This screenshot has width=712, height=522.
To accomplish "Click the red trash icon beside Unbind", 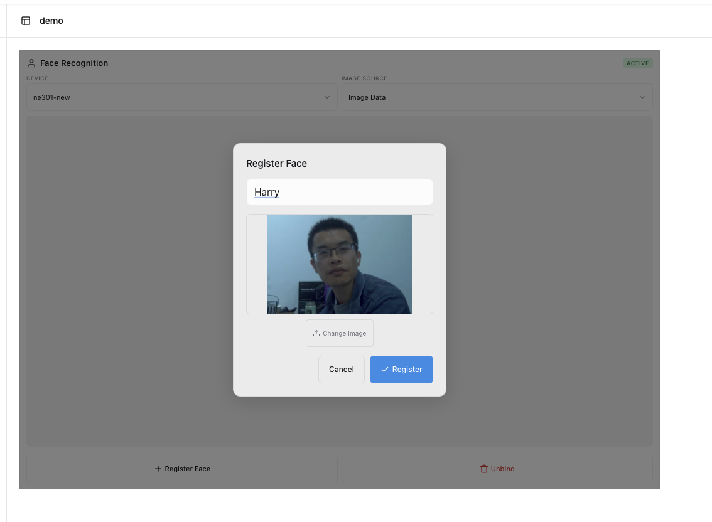I will (483, 469).
